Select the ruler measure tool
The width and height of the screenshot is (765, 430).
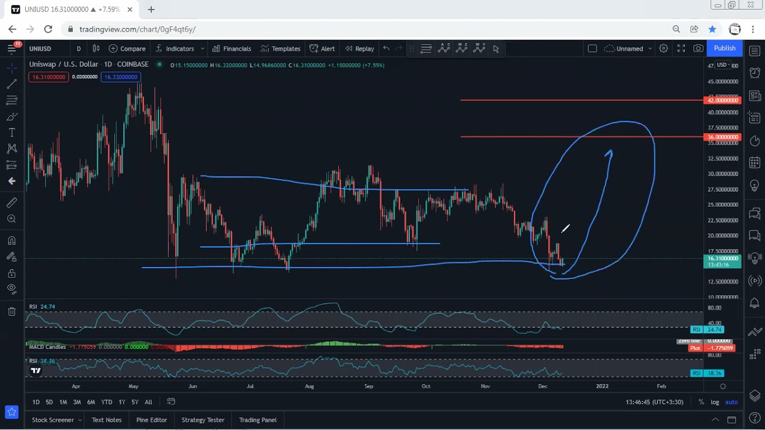pyautogui.click(x=11, y=203)
